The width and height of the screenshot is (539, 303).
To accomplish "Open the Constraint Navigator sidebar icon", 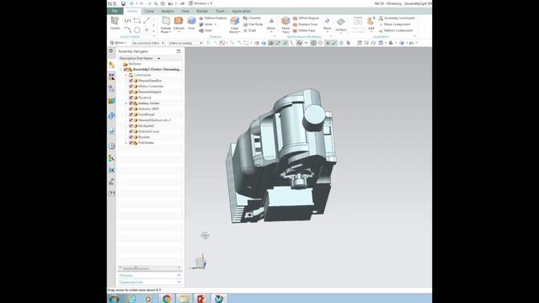I will (111, 77).
